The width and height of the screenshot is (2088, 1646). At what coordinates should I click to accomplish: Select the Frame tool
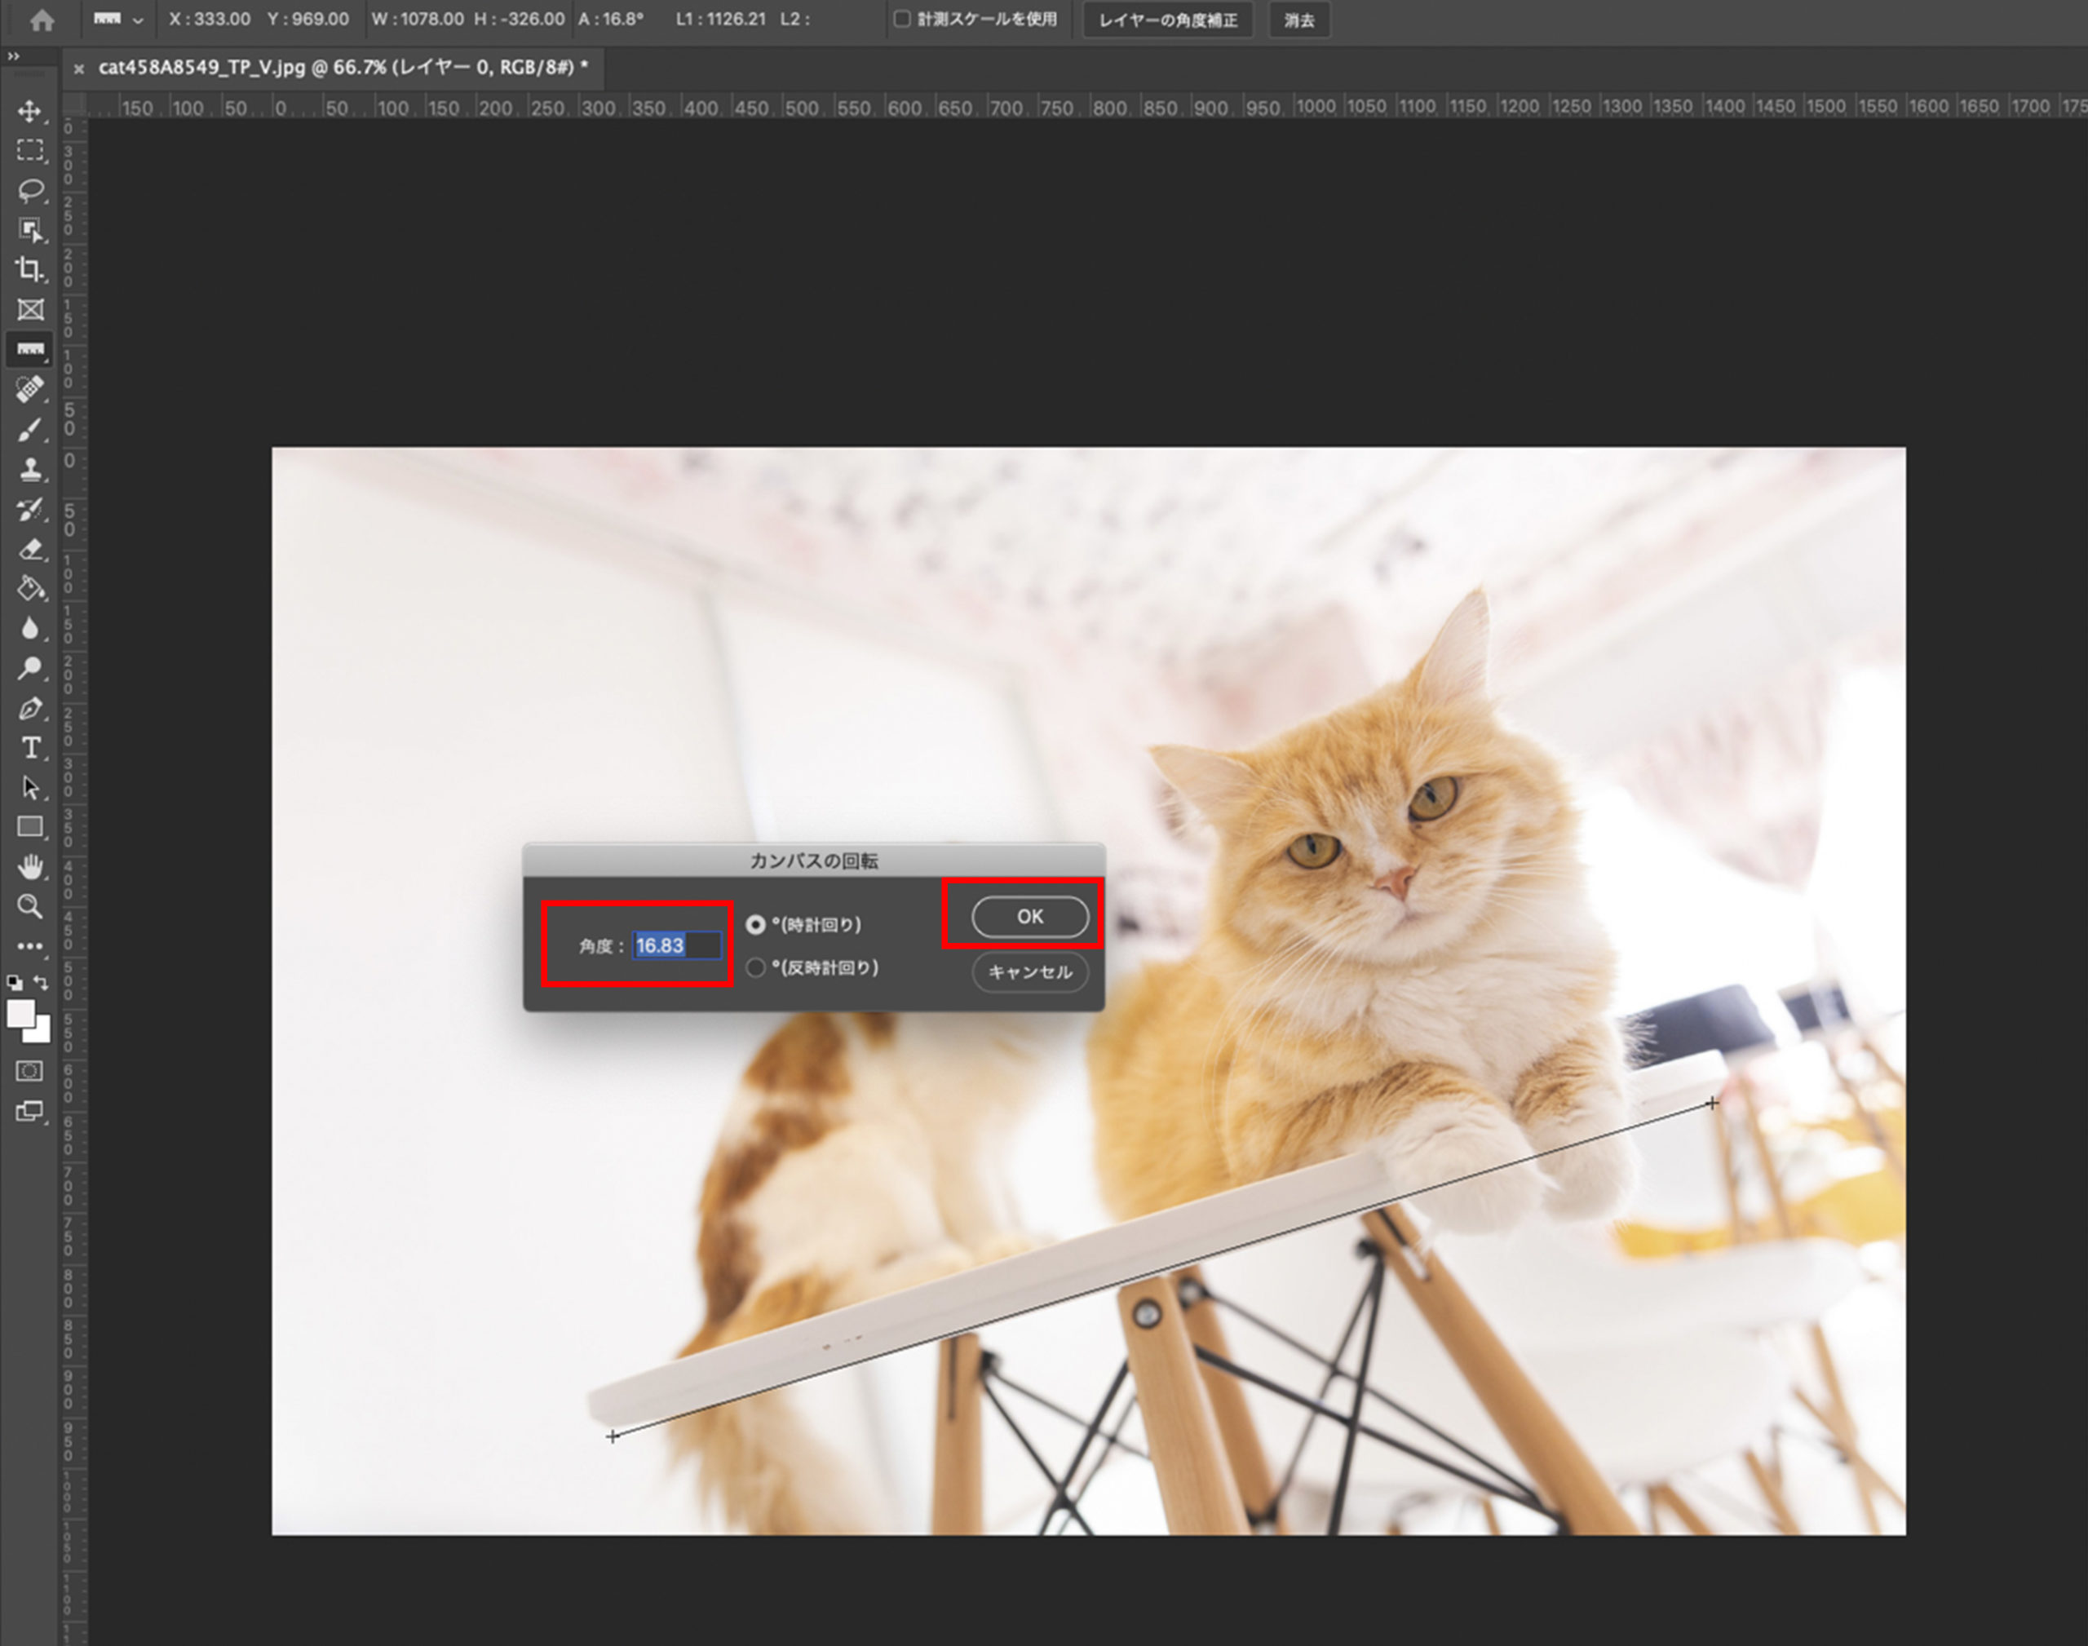30,309
